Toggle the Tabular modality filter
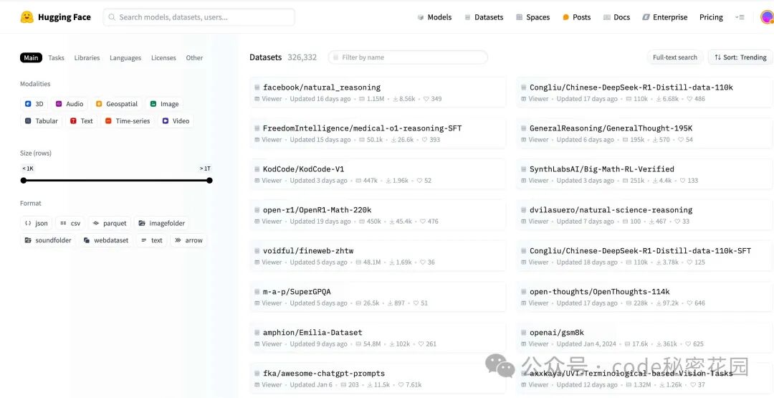The image size is (774, 398). tap(42, 121)
